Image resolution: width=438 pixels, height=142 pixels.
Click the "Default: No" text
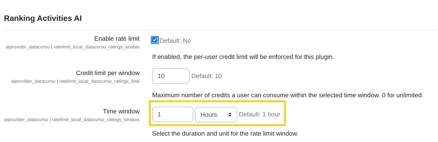175,41
